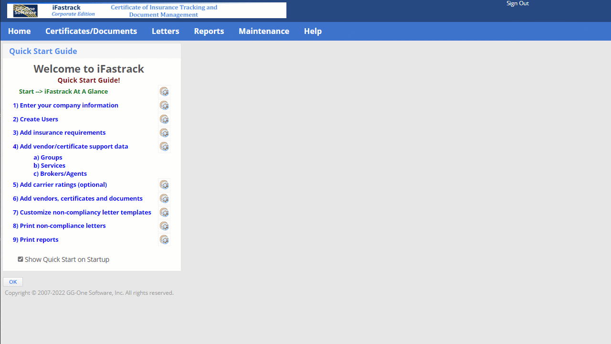Open the Groups sub-link
This screenshot has width=611, height=344.
(x=48, y=157)
